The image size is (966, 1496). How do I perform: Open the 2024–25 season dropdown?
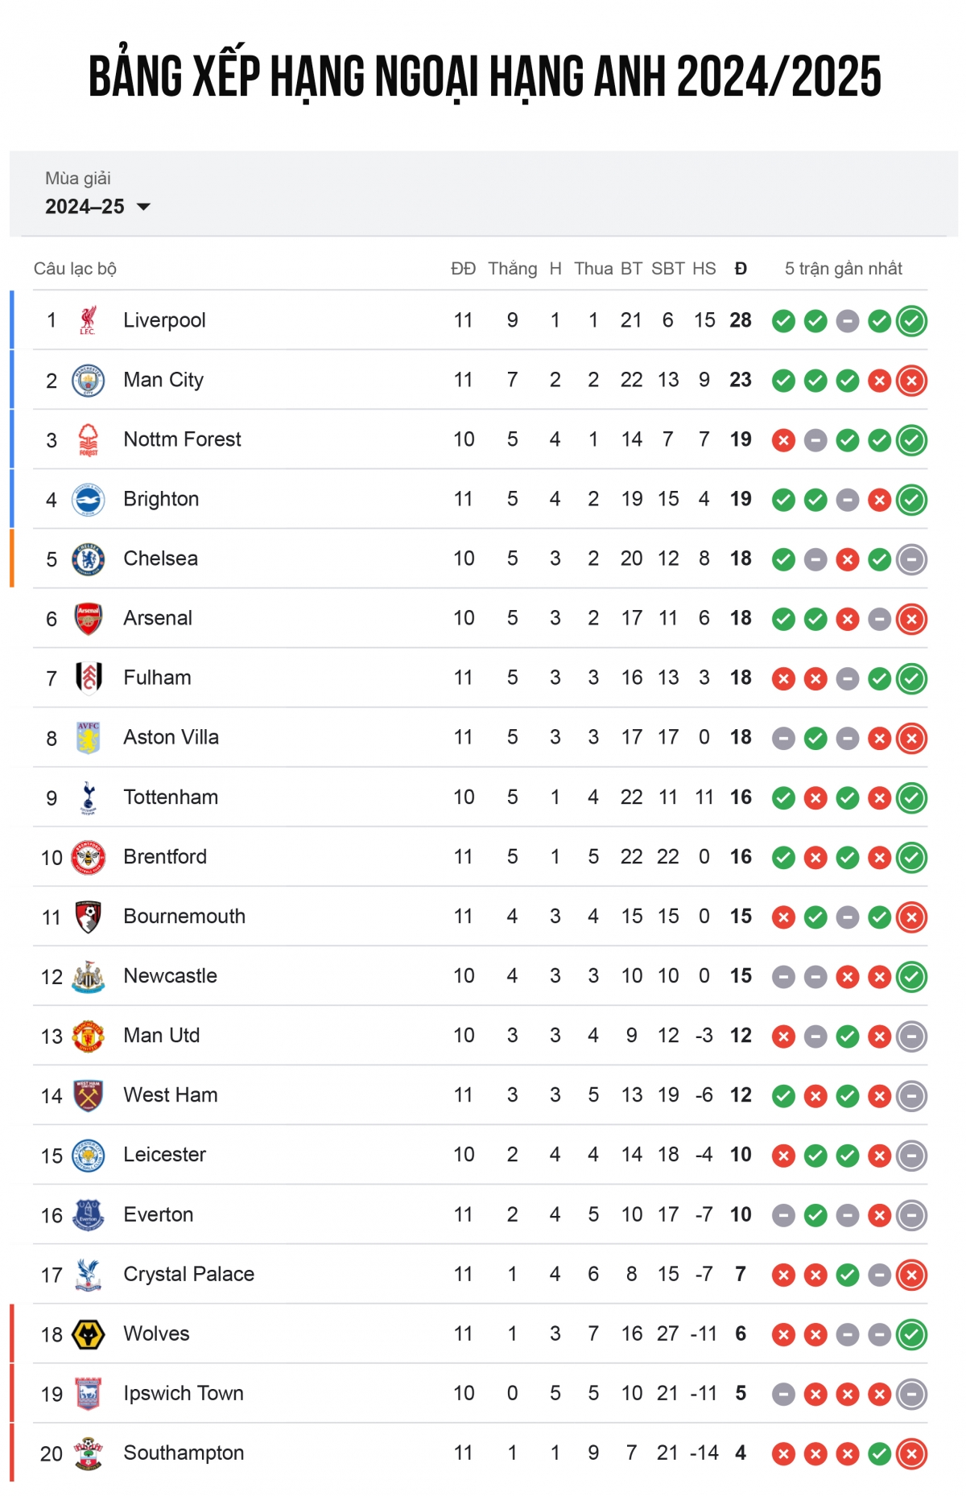tap(97, 207)
